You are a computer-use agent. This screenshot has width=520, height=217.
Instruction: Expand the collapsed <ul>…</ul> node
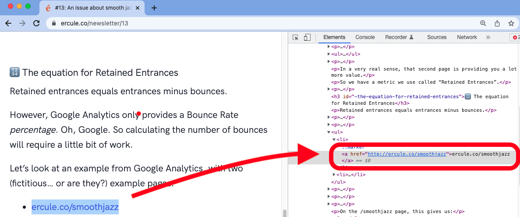[329, 54]
